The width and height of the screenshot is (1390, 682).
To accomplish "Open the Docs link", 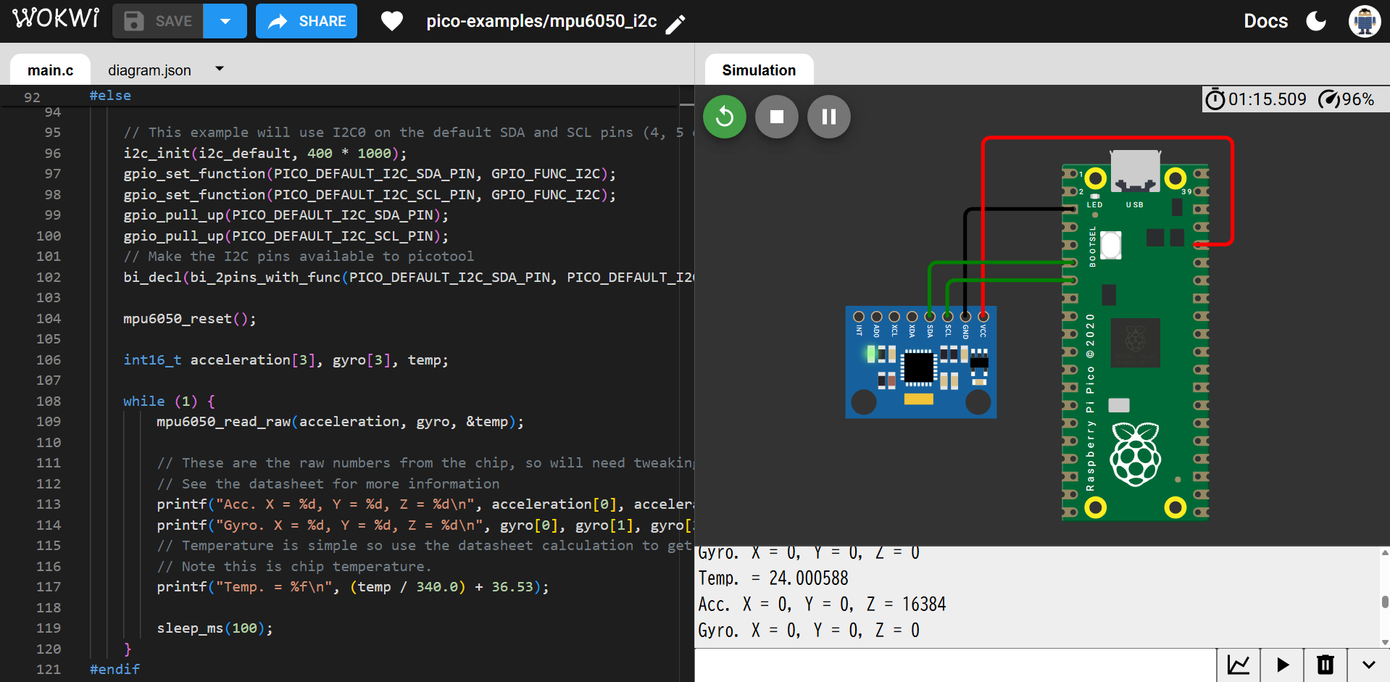I will (1265, 21).
